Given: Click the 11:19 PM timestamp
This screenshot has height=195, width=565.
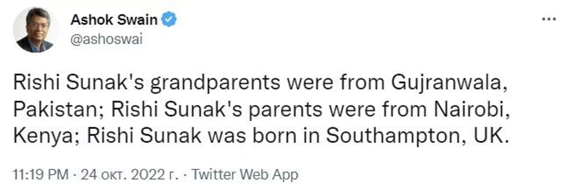Looking at the screenshot, I should point(41,175).
